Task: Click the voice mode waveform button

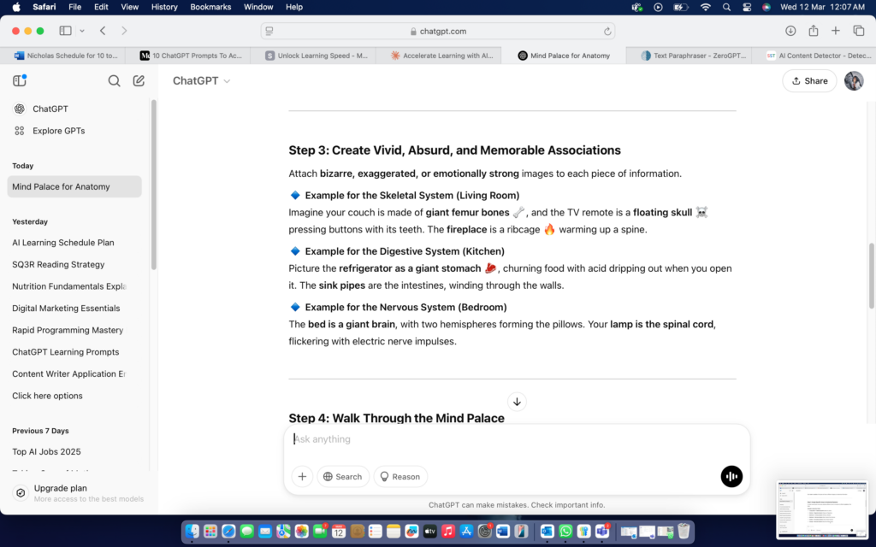Action: tap(731, 476)
